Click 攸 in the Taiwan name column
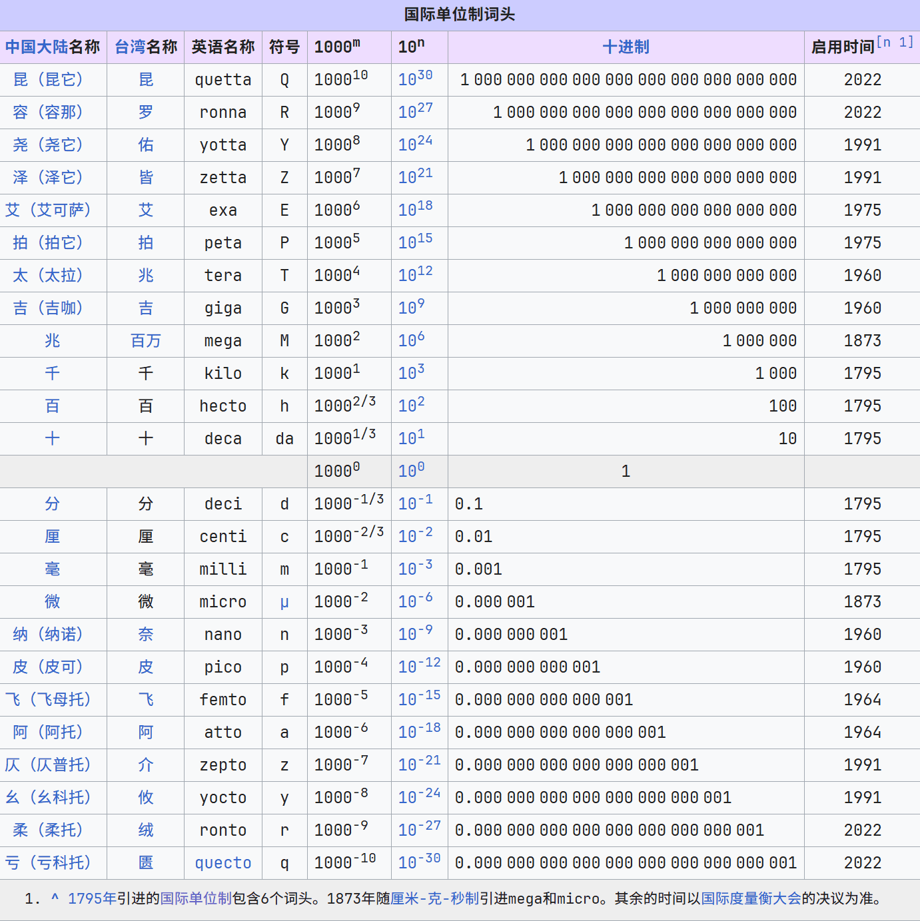This screenshot has width=920, height=921. tap(146, 798)
